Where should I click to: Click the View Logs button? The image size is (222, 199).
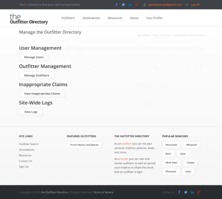point(31,112)
